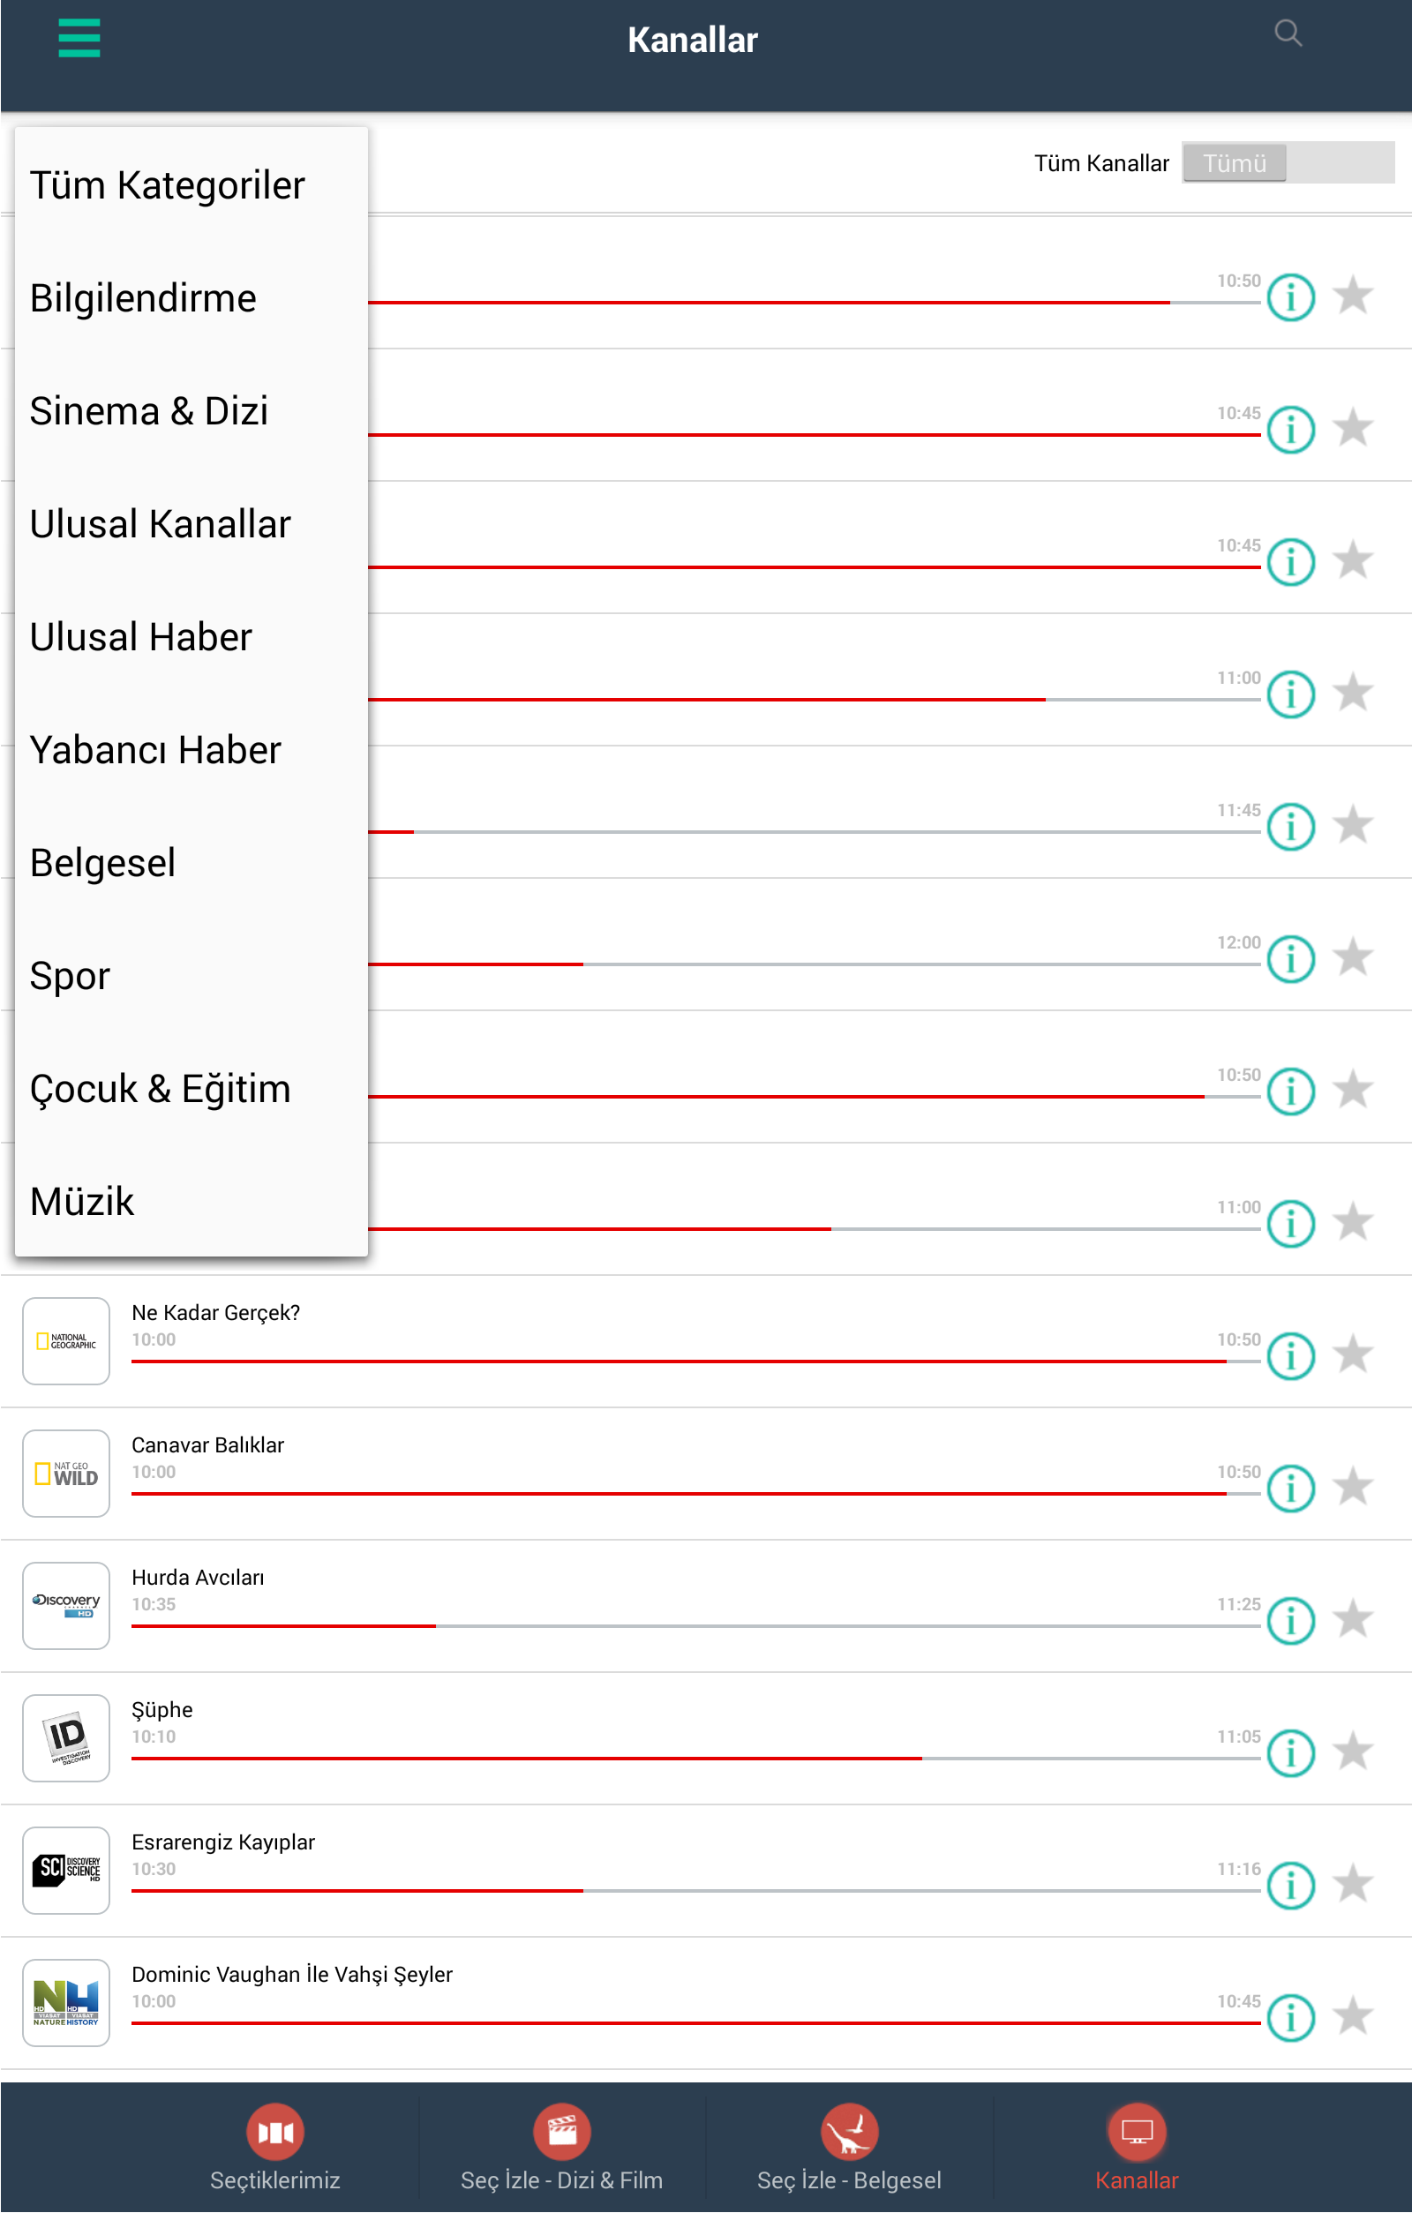Select the Spor category entry
Screen dimensions: 1412x2213
pyautogui.click(x=70, y=976)
